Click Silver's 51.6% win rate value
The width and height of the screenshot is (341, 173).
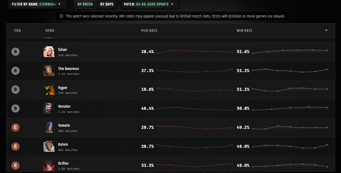(243, 52)
